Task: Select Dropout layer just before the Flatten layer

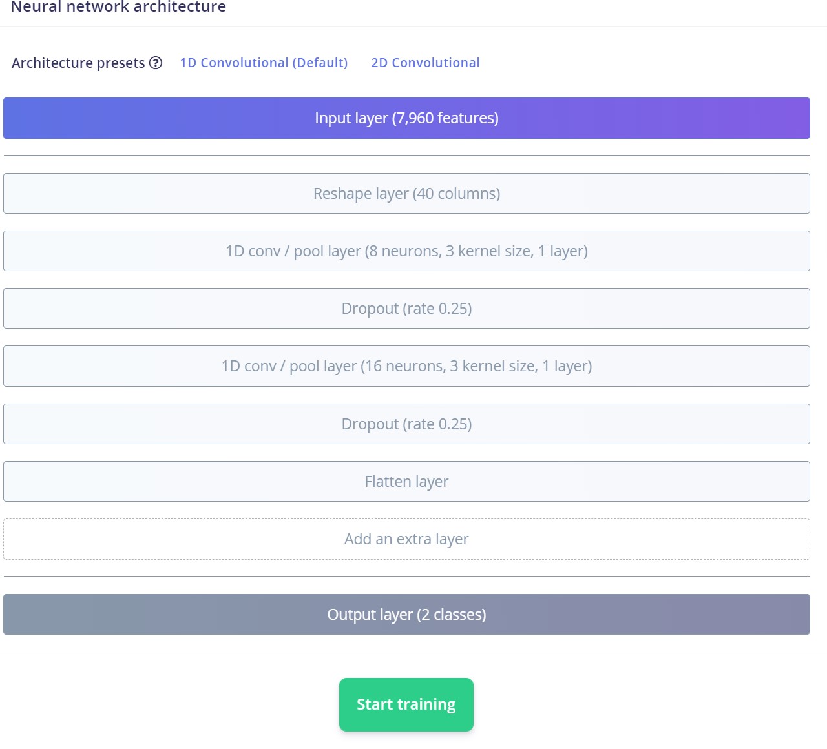Action: [x=406, y=424]
